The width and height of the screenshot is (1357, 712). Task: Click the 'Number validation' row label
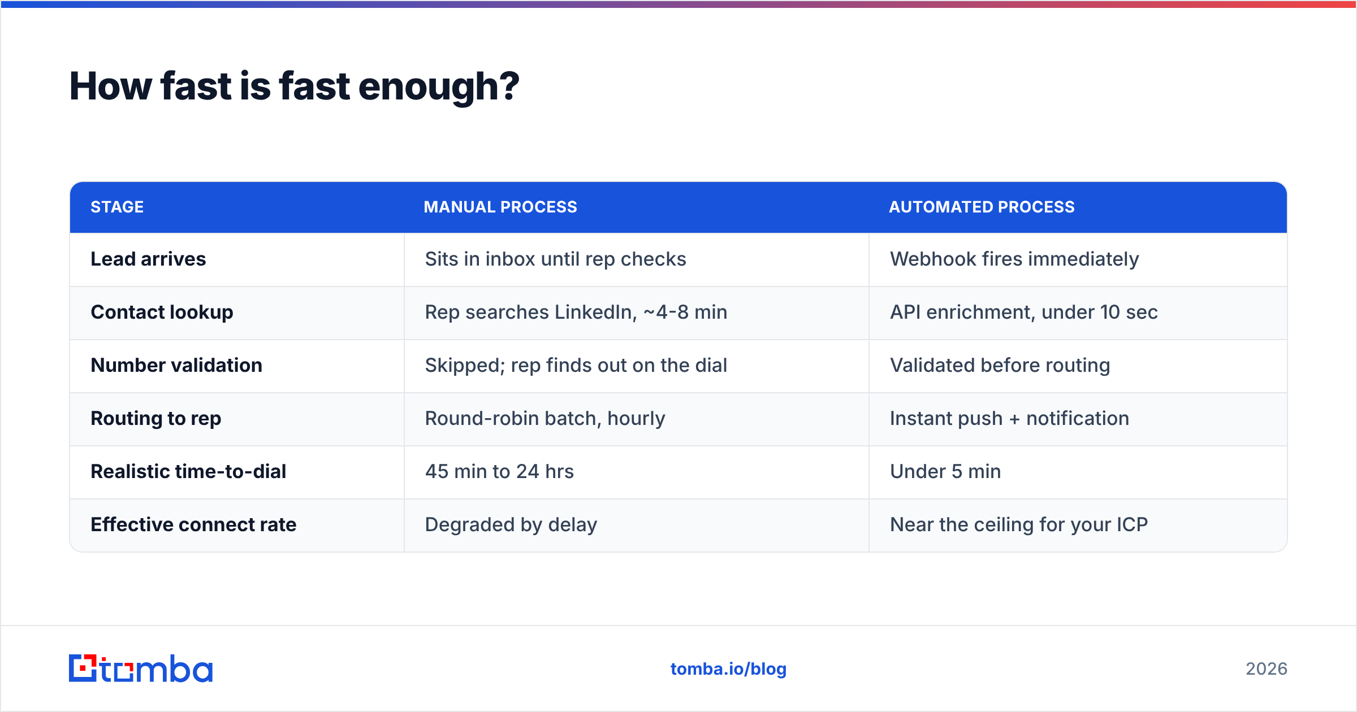tap(176, 365)
